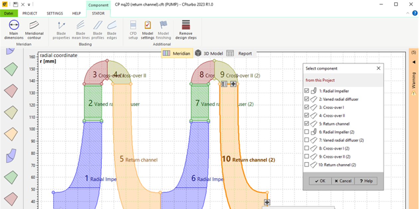The height and width of the screenshot is (209, 419).
Task: Confirm selection with the OK button
Action: [320, 181]
